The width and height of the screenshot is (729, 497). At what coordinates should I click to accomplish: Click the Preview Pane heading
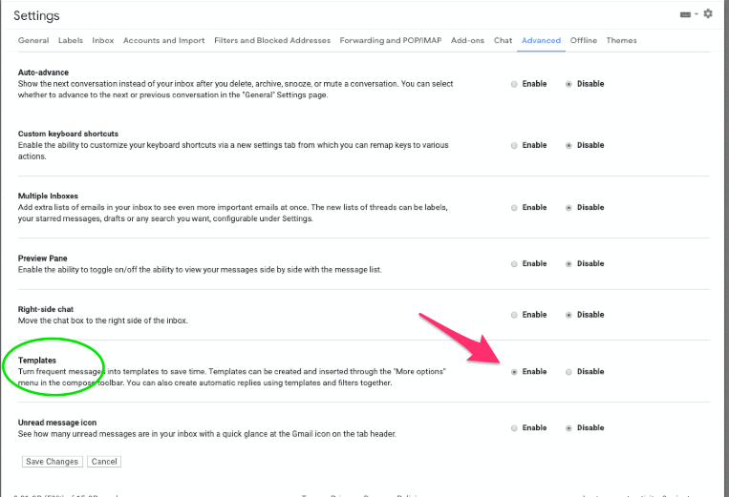(43, 258)
